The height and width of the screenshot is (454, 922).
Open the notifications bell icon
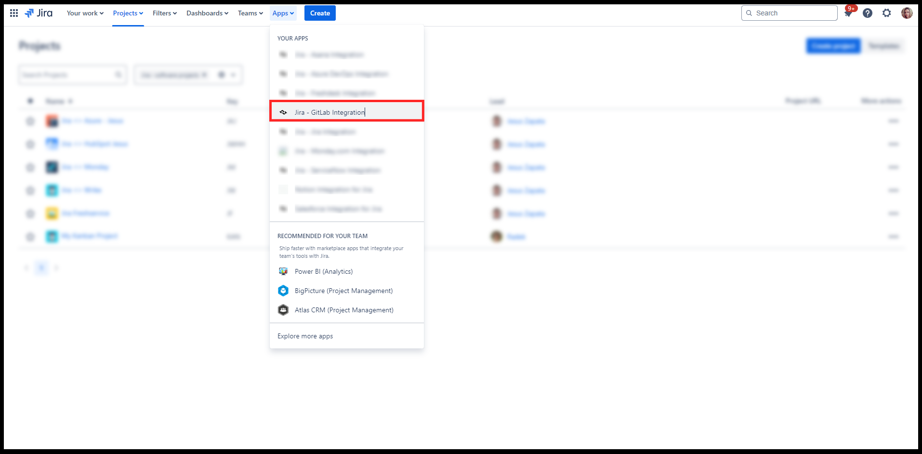coord(848,13)
